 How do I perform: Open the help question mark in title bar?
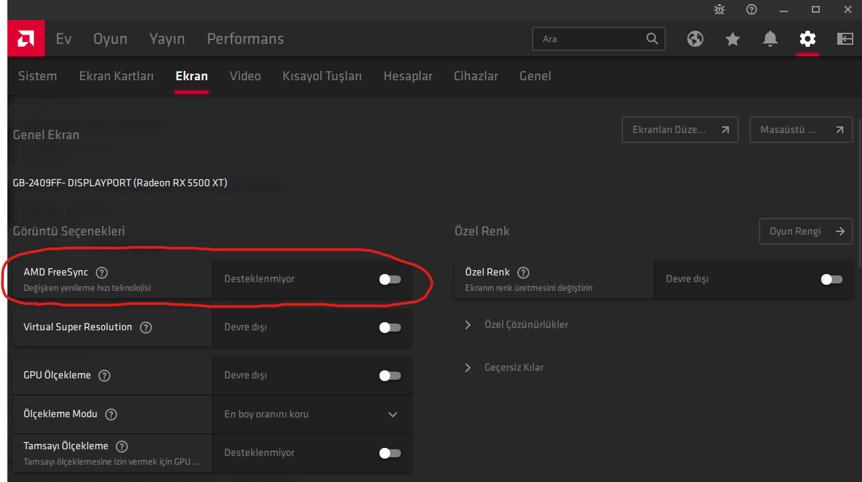point(752,9)
